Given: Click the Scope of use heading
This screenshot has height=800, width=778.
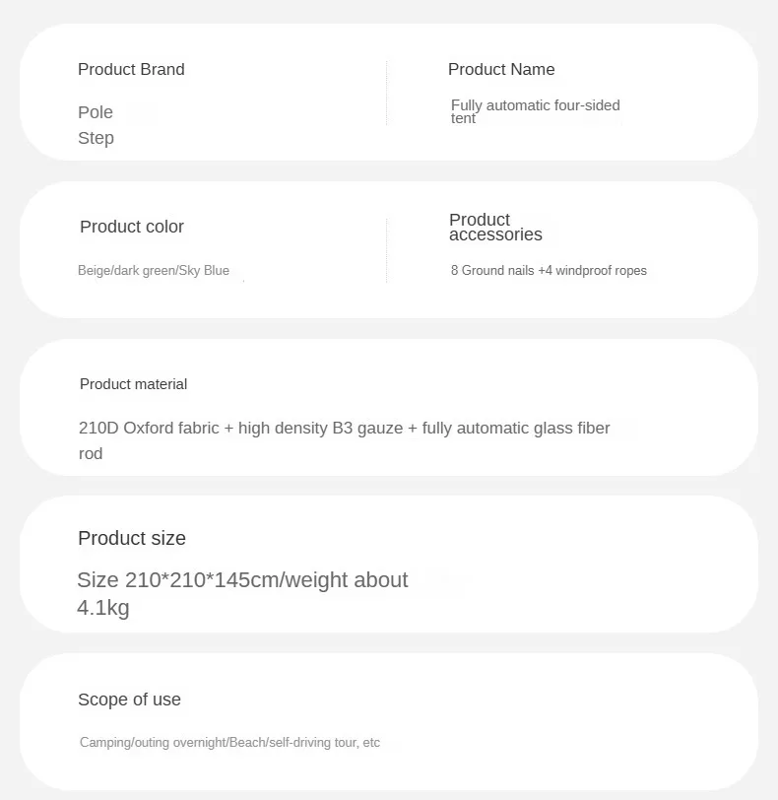Looking at the screenshot, I should 129,700.
